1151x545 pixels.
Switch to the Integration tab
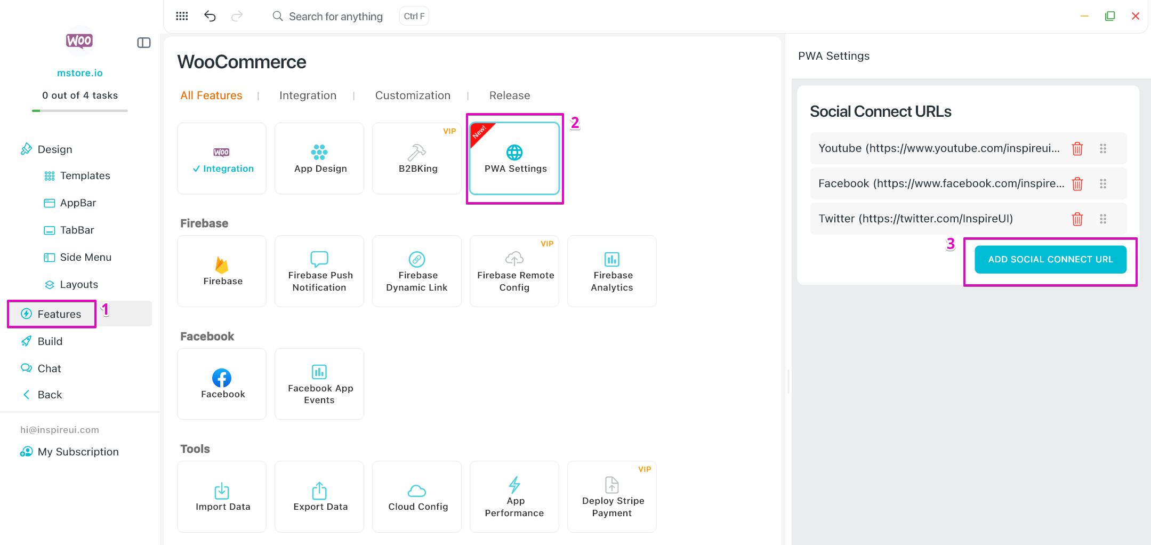click(308, 95)
